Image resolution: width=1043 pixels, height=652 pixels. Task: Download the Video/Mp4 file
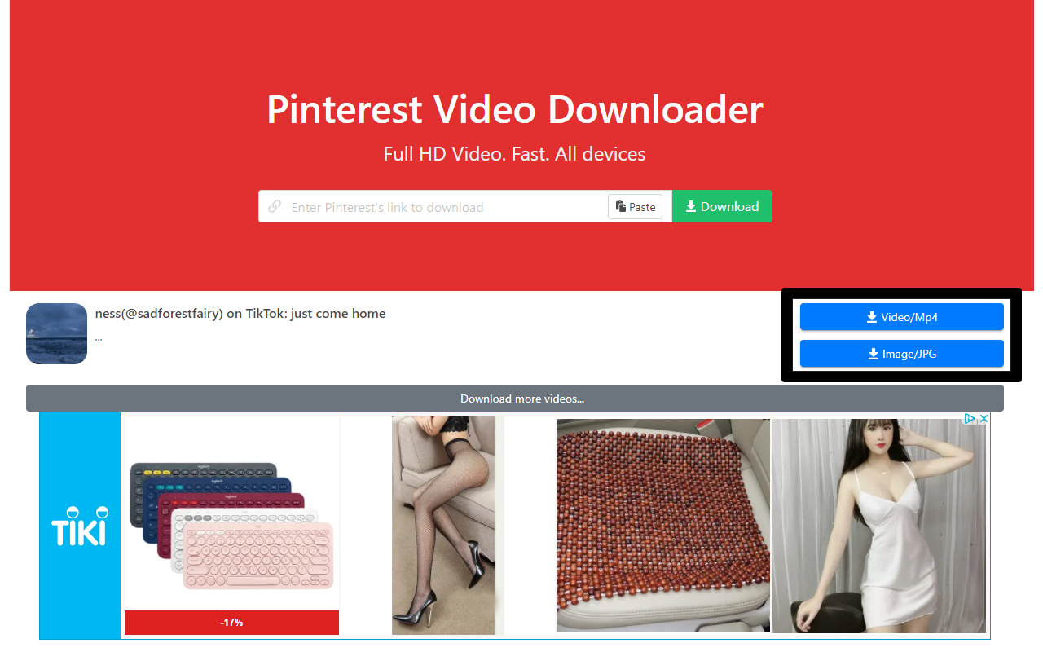(902, 317)
